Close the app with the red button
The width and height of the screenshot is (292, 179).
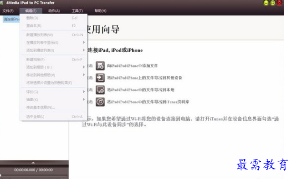tap(279, 3)
